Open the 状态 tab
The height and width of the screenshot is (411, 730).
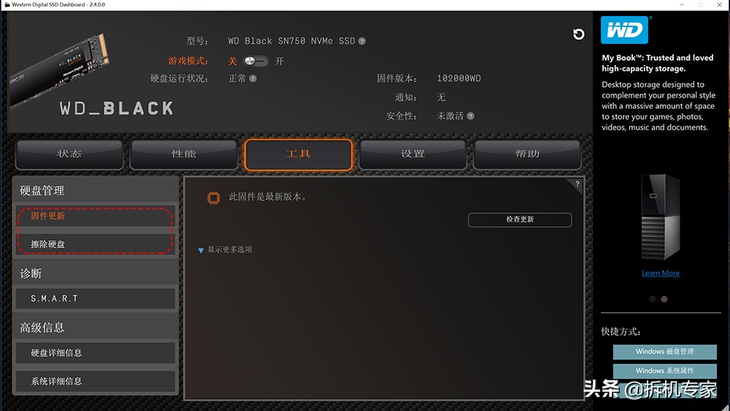pos(69,154)
